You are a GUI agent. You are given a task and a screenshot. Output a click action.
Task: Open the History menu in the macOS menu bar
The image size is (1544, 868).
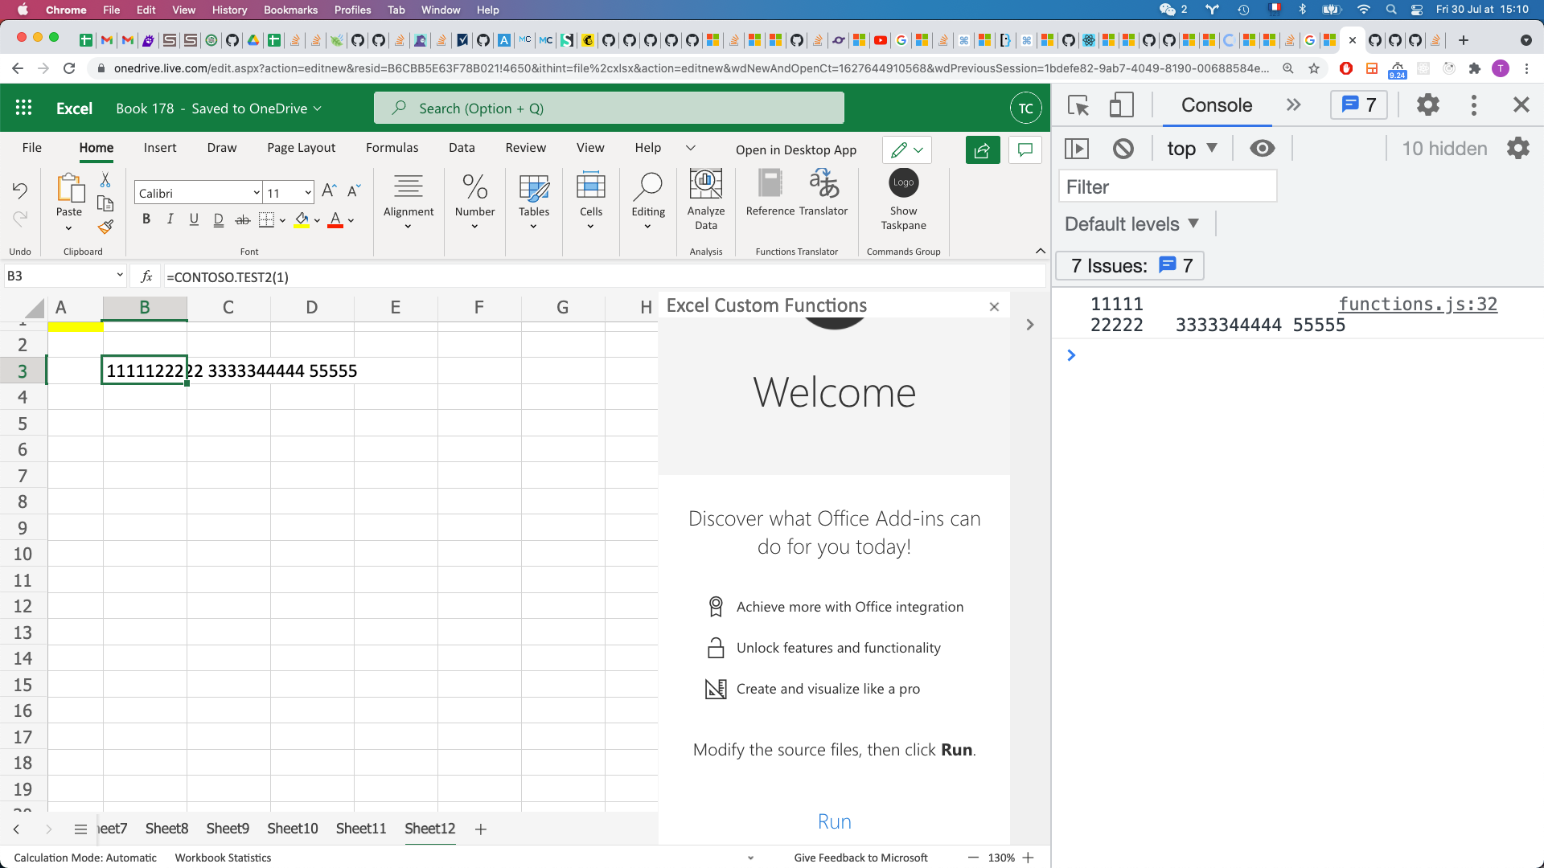(x=229, y=10)
